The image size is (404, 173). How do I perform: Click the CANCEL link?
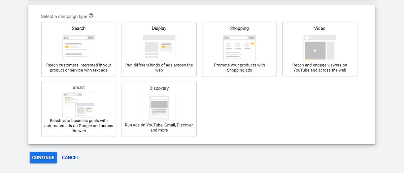tap(70, 158)
